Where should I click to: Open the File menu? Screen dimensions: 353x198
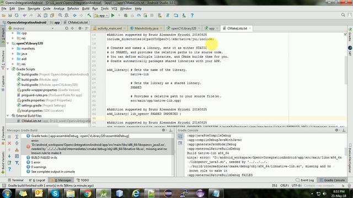(x=4, y=9)
